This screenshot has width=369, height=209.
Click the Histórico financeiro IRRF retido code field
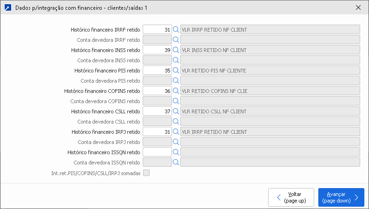(x=158, y=29)
